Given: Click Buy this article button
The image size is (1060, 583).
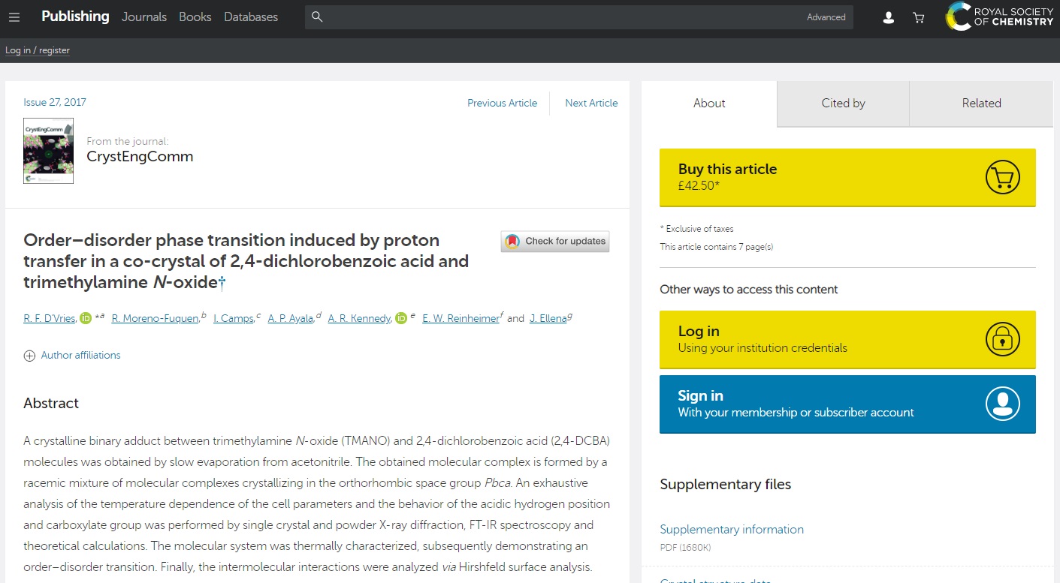Looking at the screenshot, I should tap(847, 177).
